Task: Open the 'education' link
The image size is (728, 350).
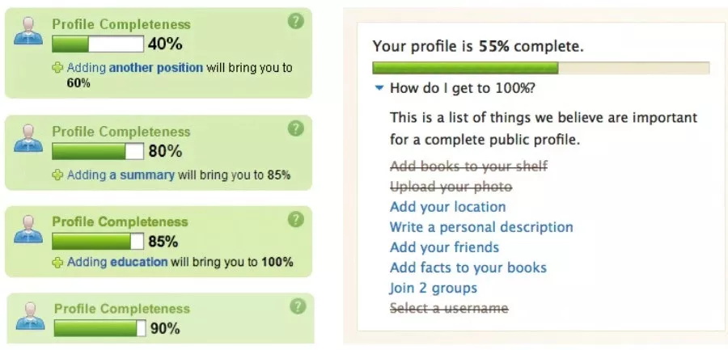Action: tap(139, 262)
